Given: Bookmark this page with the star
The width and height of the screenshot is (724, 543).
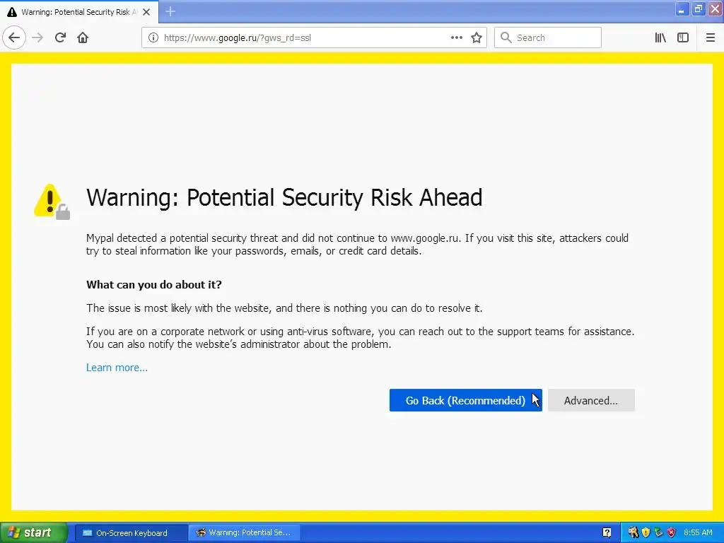Looking at the screenshot, I should point(477,37).
